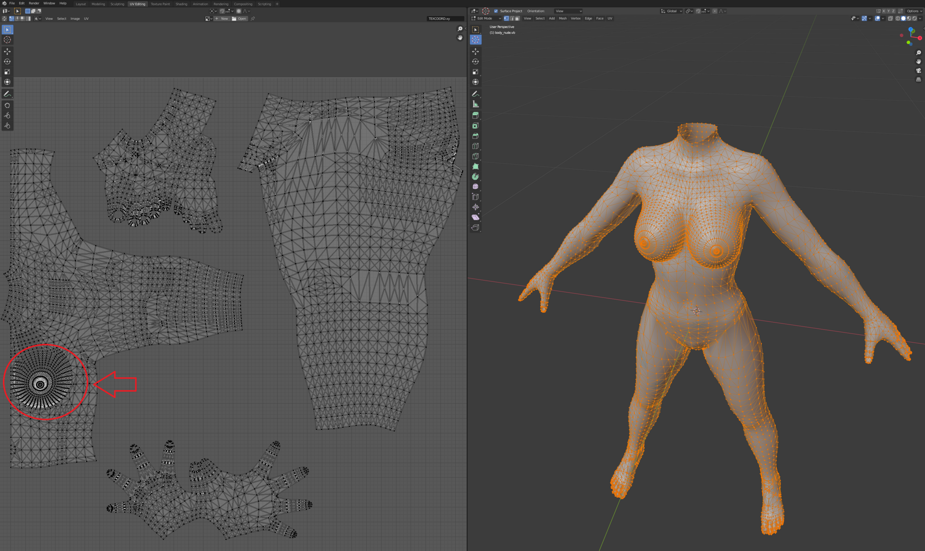Click the Open image button

239,19
